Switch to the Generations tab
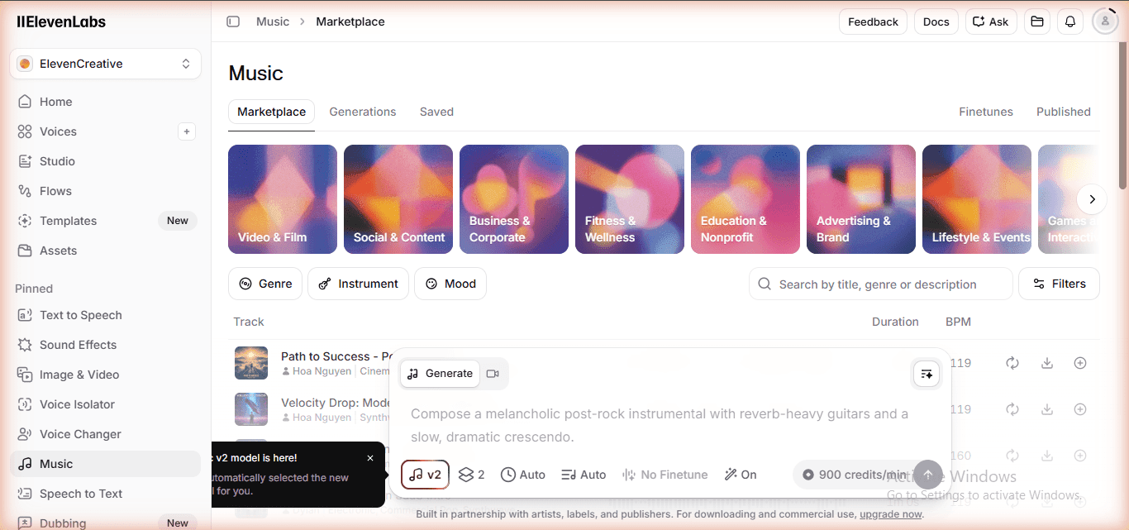Image resolution: width=1129 pixels, height=530 pixels. coord(363,112)
